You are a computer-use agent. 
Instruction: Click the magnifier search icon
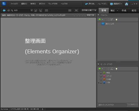12,10
